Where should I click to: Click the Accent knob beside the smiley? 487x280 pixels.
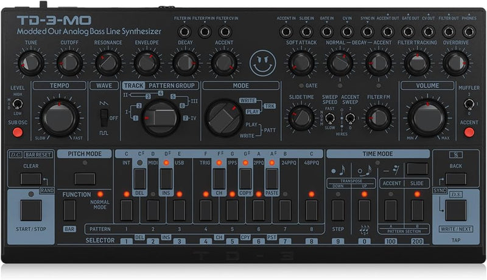pos(224,63)
